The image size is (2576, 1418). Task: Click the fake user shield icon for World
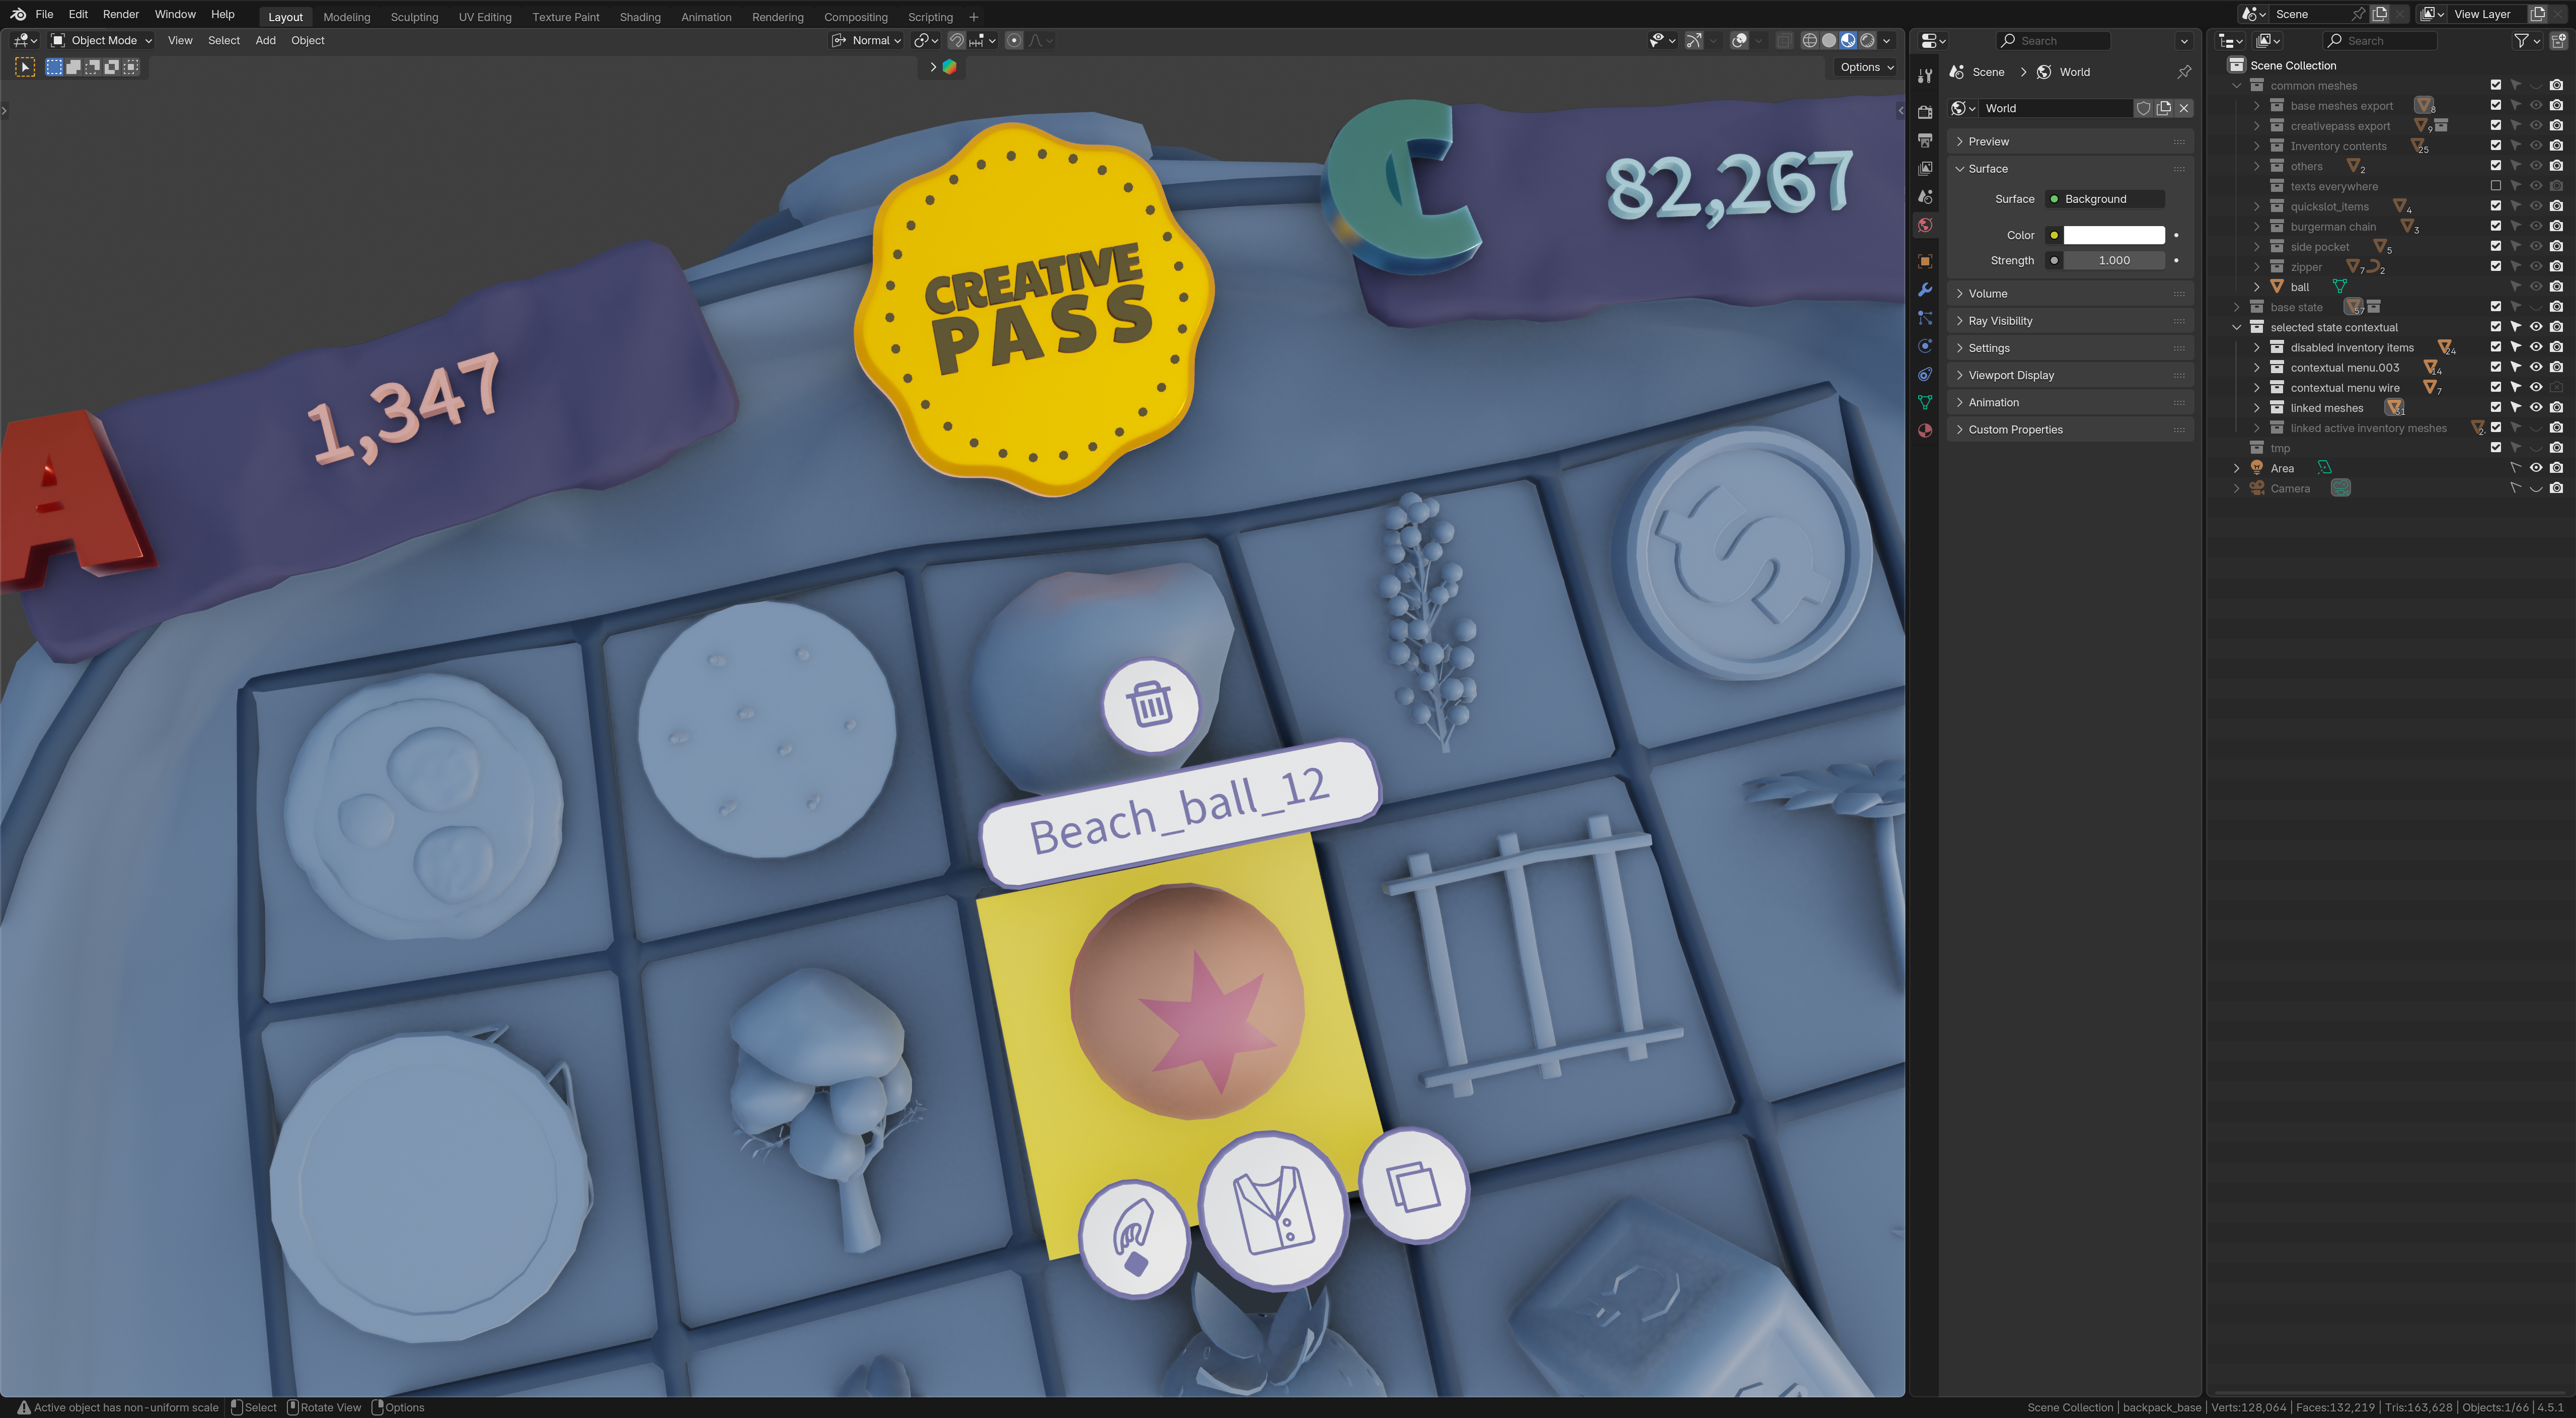click(x=2143, y=108)
